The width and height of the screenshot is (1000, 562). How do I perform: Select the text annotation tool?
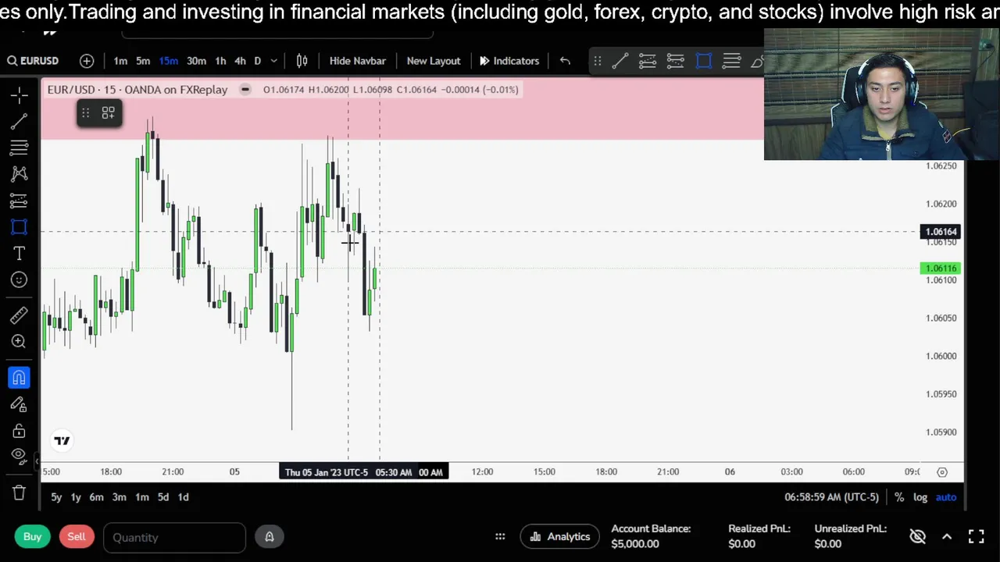(20, 253)
